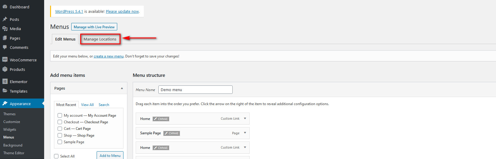The height and width of the screenshot is (159, 496).
Task: Expand the Sample Page menu item
Action: click(x=245, y=133)
